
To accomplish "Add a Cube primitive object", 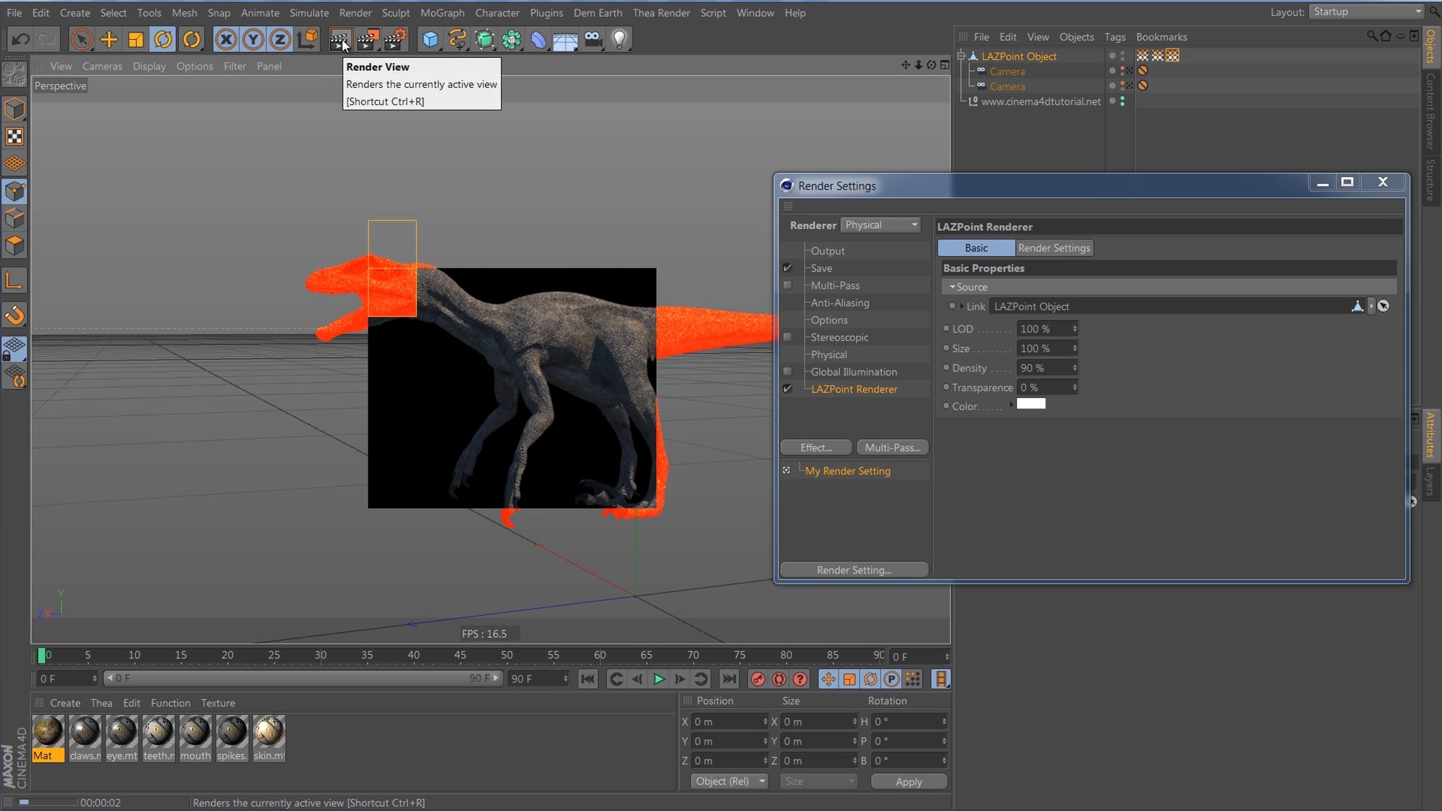I will coord(430,40).
